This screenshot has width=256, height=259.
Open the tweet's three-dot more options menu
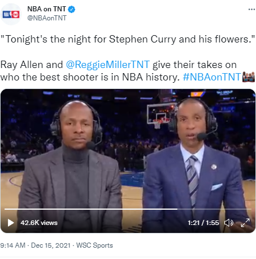pyautogui.click(x=251, y=9)
